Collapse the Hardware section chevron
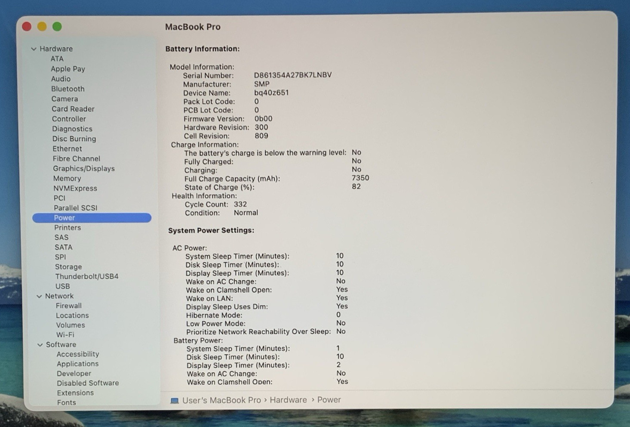Screen dimensions: 630x427 pyautogui.click(x=34, y=49)
